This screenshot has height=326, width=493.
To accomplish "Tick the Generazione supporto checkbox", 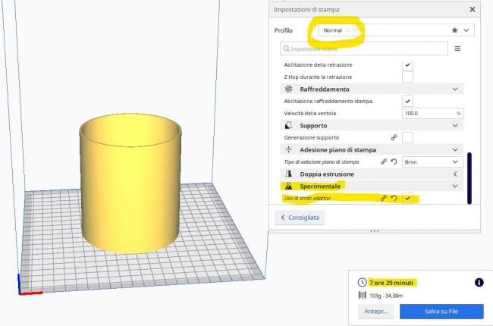I will [408, 137].
